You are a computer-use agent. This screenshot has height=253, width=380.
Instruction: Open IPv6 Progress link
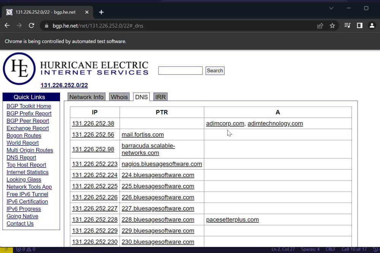[24, 209]
